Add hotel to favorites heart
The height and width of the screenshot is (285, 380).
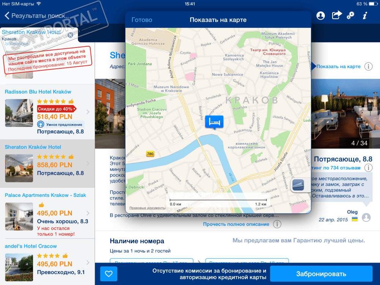109,274
